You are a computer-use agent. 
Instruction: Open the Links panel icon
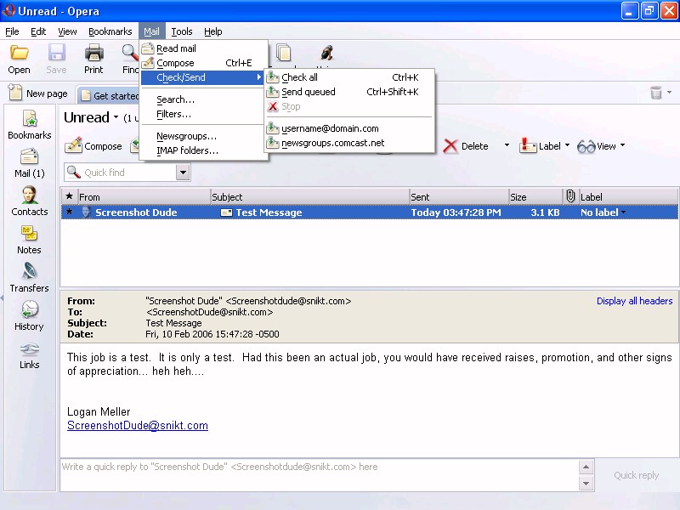(30, 348)
